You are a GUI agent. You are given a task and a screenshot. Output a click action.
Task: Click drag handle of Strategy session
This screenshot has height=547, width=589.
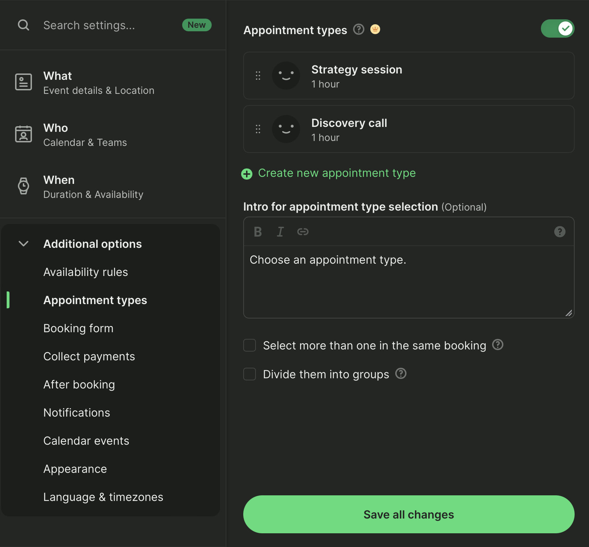click(x=258, y=76)
